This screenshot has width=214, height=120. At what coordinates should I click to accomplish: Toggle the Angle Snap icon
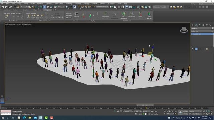point(82,7)
